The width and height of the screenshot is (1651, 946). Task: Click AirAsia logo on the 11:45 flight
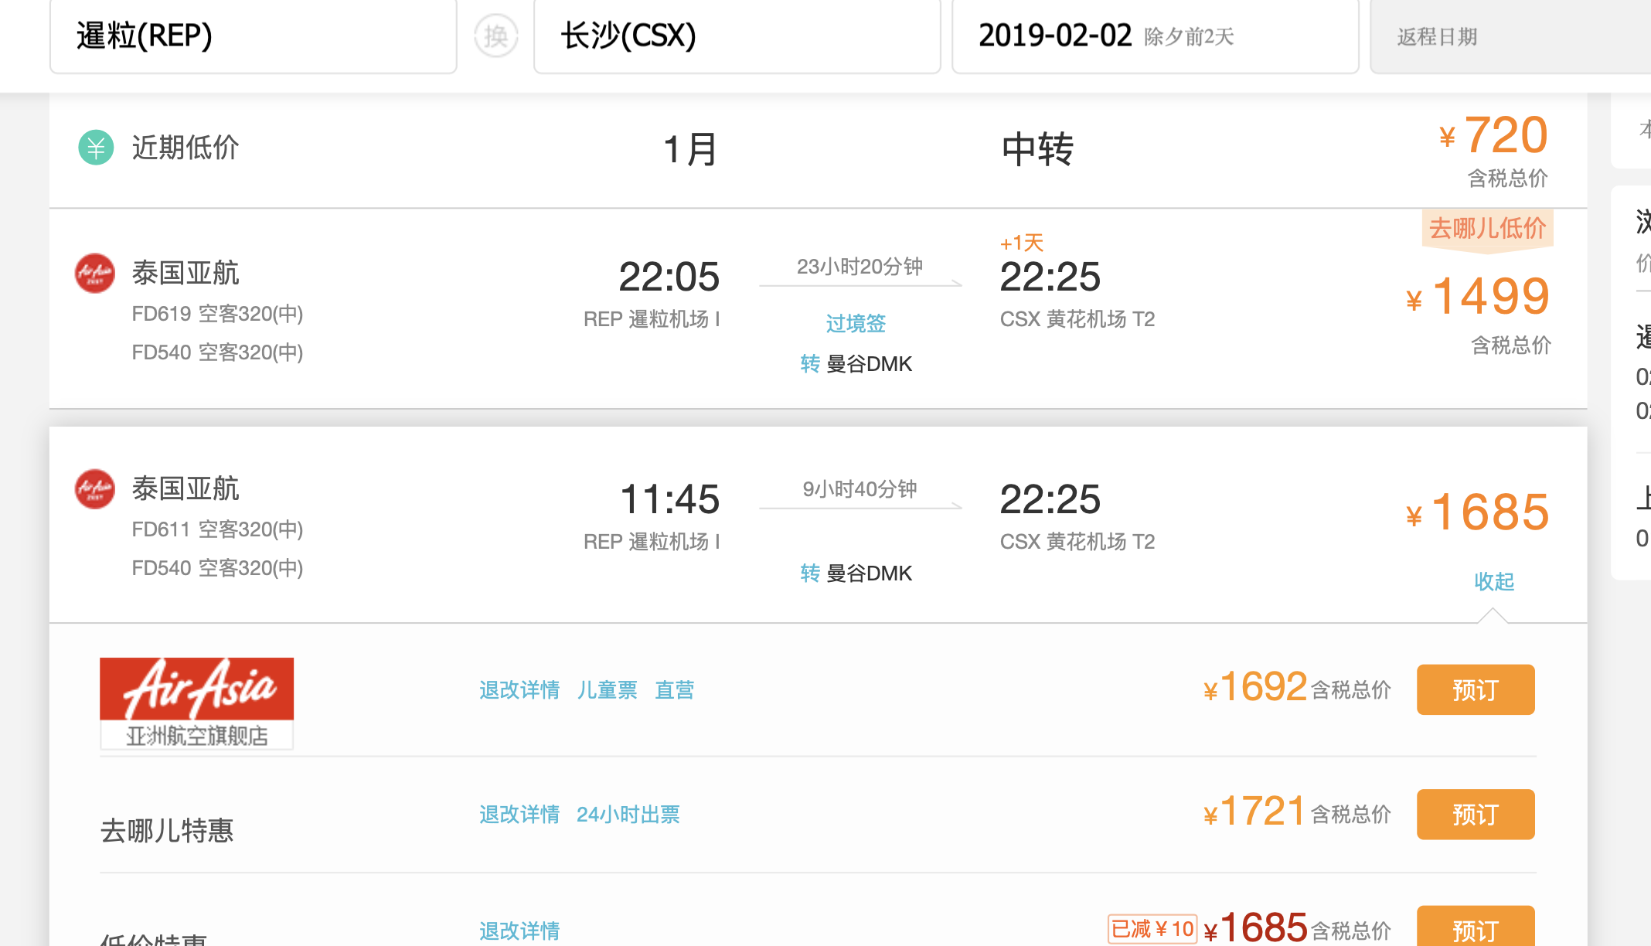tap(94, 489)
